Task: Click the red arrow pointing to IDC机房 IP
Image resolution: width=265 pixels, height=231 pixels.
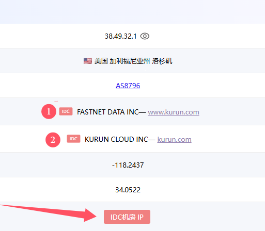Action: point(48,212)
